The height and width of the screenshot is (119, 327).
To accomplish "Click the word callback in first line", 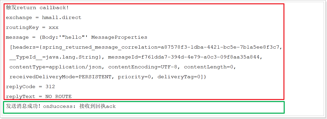I will pyautogui.click(x=53, y=8).
